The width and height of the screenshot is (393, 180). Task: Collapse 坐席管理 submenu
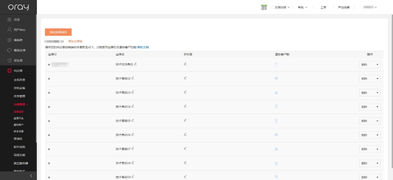[21, 105]
